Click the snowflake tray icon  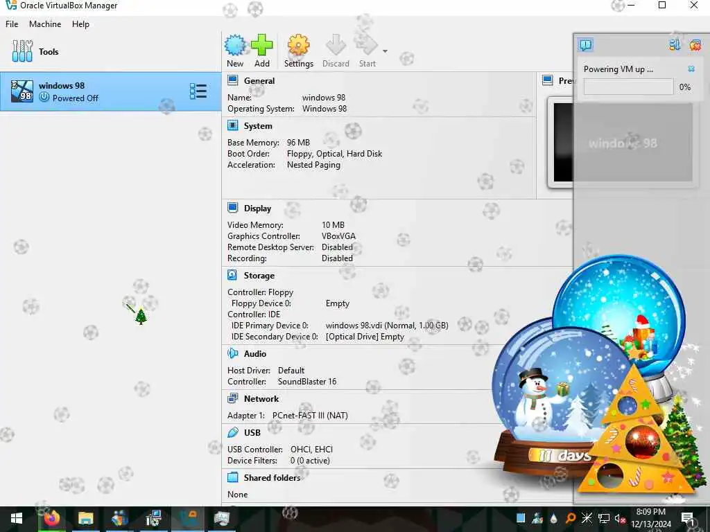[587, 518]
